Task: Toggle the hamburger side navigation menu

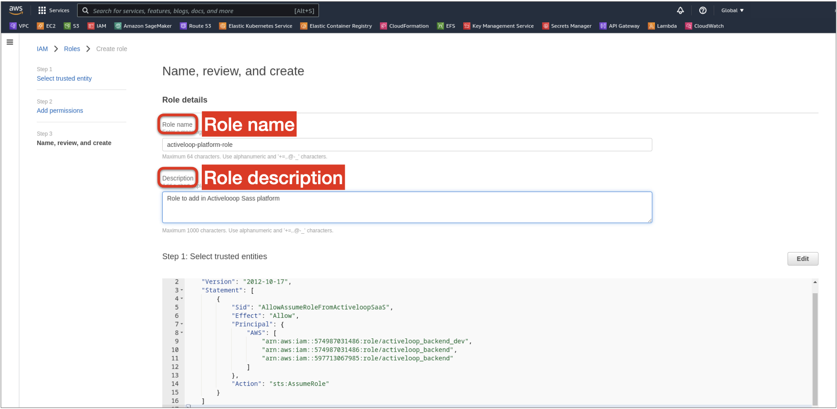Action: (10, 42)
